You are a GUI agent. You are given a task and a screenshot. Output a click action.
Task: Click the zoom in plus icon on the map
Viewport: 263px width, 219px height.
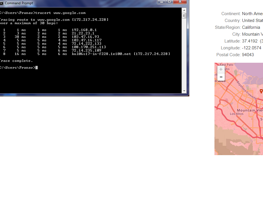point(221,69)
